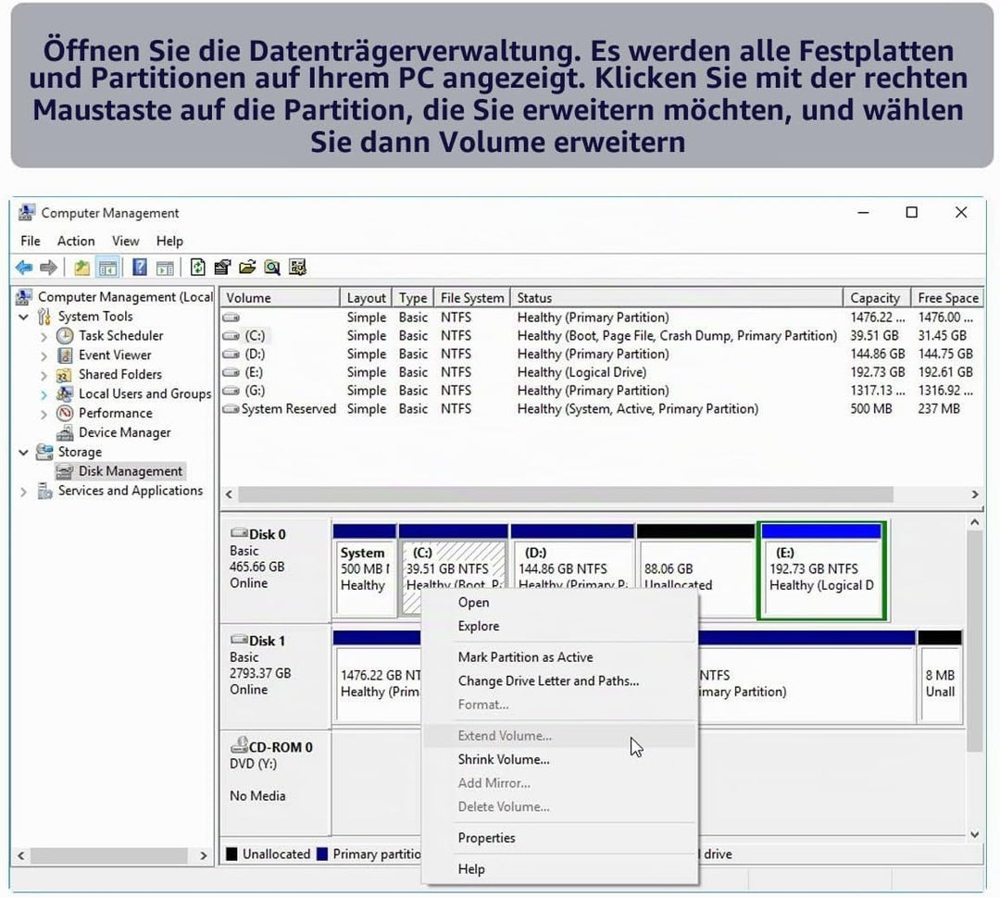Expand the Event Viewer node
This screenshot has height=898, width=1000.
44,355
